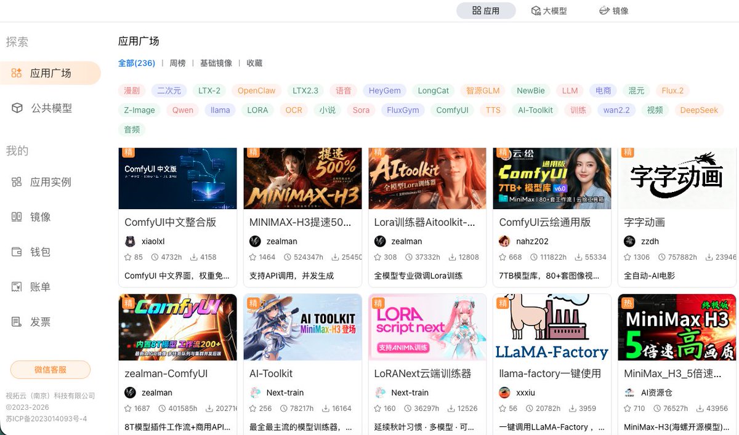
Task: Filter by the 二次元 tag
Action: click(169, 90)
